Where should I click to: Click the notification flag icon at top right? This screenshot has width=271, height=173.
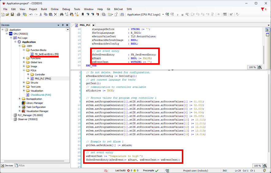tap(263, 9)
